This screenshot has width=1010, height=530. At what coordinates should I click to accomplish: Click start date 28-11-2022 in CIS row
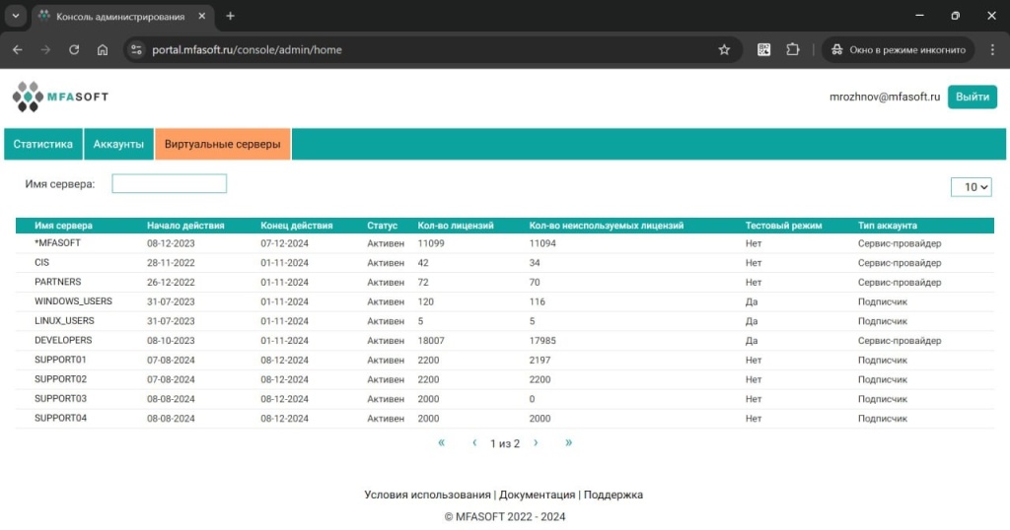coord(171,262)
